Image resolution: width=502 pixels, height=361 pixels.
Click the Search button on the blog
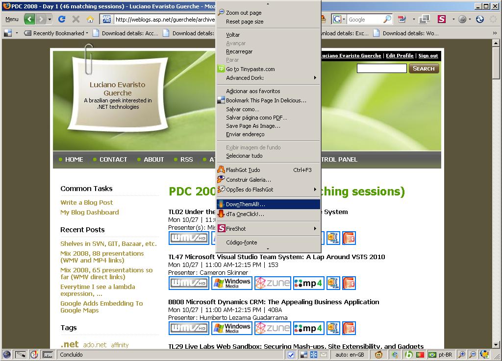click(x=424, y=69)
